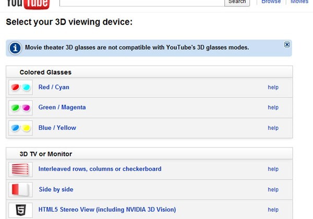Select Interleaved rows, columns or checkerboard

tap(100, 169)
